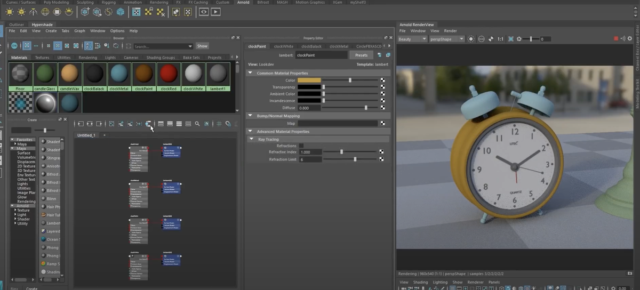The image size is (640, 290).
Task: Enable the Refractions checkbox
Action: [301, 146]
